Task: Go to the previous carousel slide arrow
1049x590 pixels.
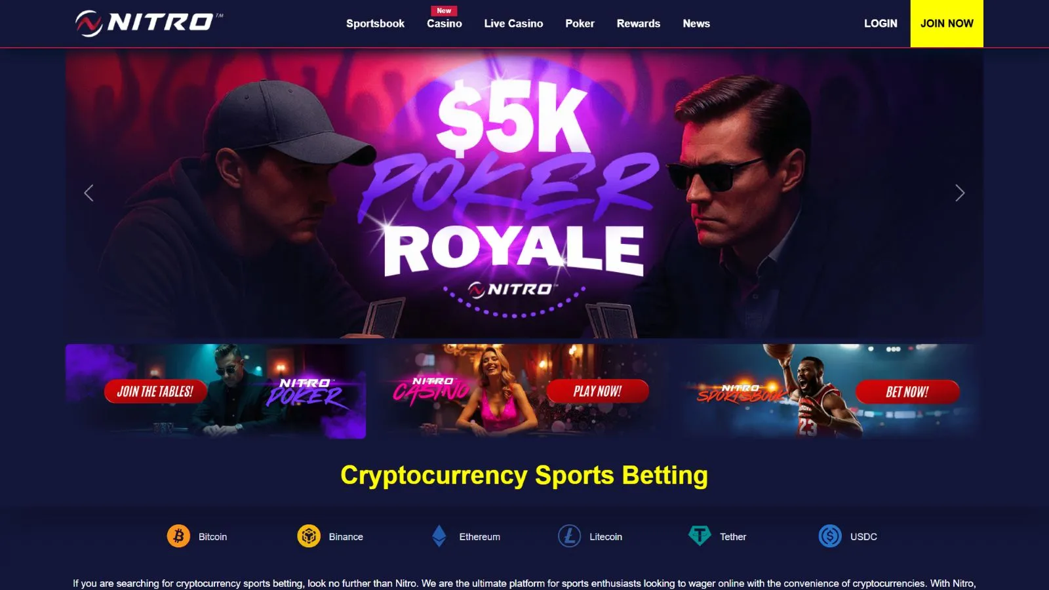Action: 89,193
